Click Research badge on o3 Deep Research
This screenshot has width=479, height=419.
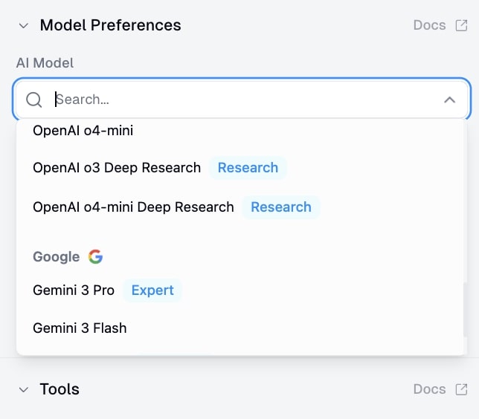[x=248, y=168]
